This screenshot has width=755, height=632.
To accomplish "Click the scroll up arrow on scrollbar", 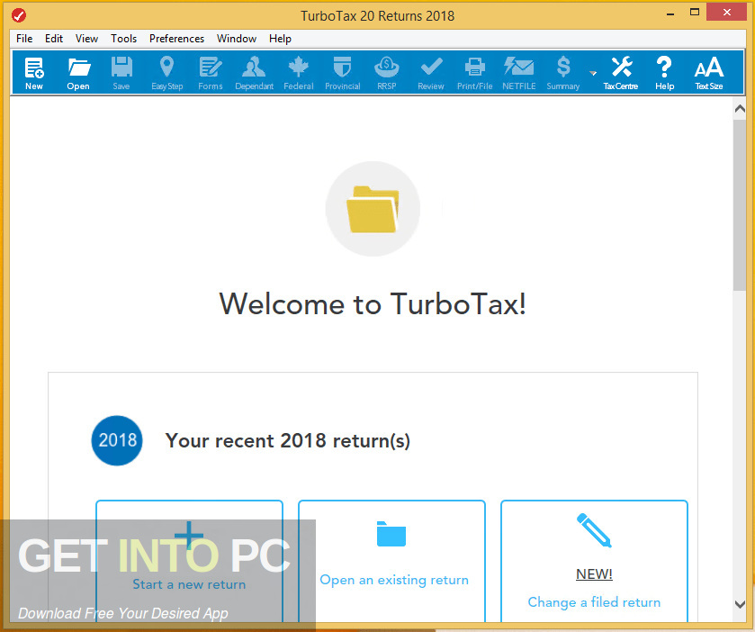I will (x=740, y=109).
